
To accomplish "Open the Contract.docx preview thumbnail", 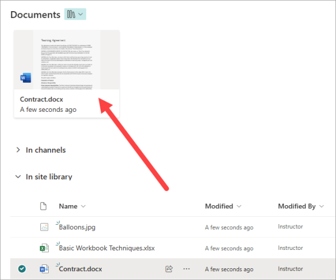I will [67, 60].
